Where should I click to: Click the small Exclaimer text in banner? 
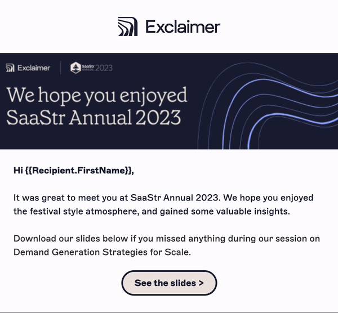(x=33, y=68)
